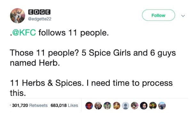
Task: Select the dark-haired liker avatar on a black background
Action: (144, 106)
